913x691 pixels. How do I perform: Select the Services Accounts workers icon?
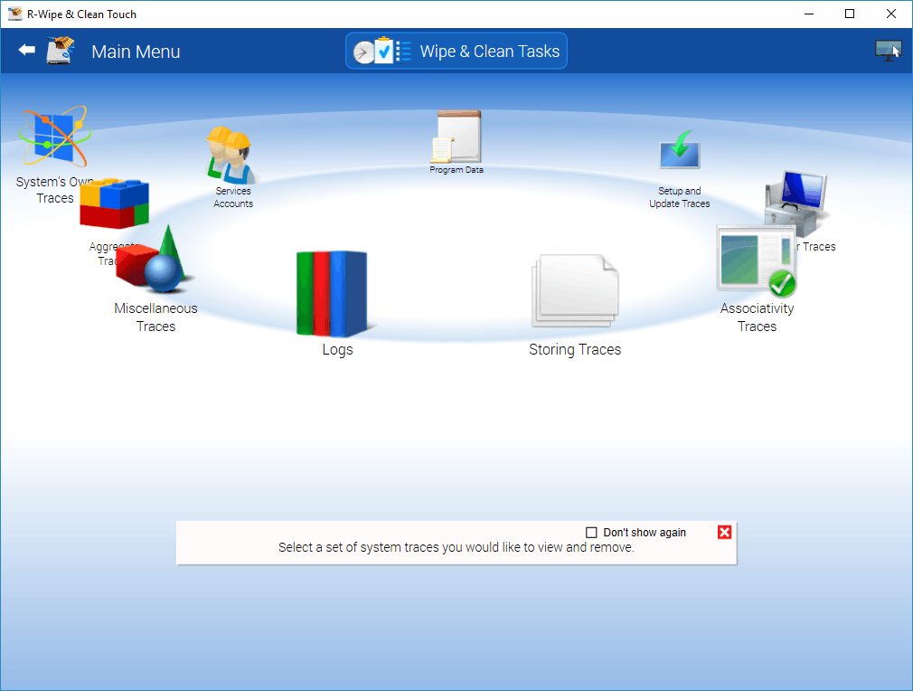click(x=231, y=155)
